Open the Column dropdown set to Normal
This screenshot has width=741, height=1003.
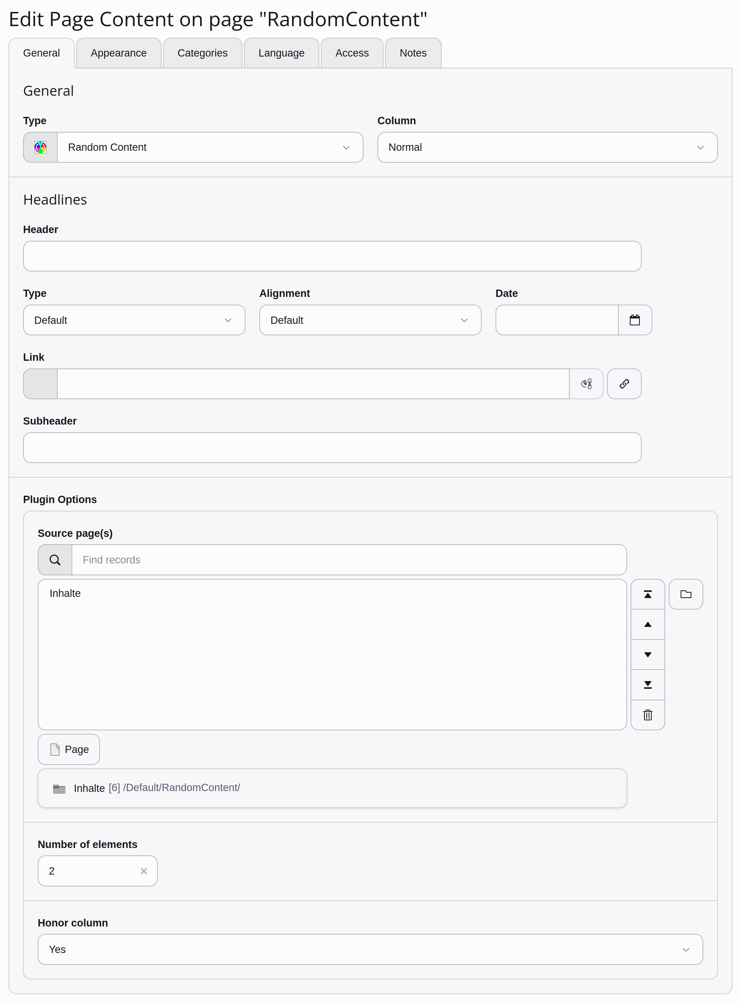point(547,147)
